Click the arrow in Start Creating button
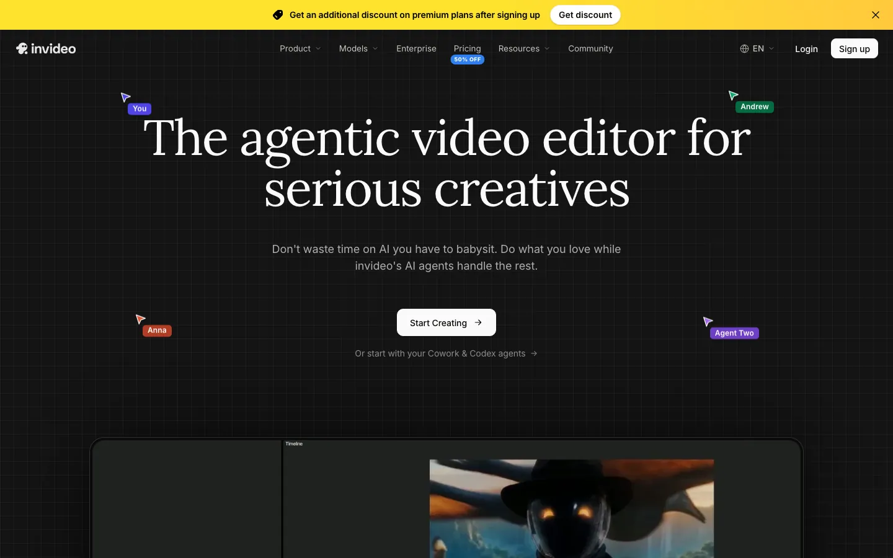This screenshot has width=893, height=558. [x=478, y=322]
